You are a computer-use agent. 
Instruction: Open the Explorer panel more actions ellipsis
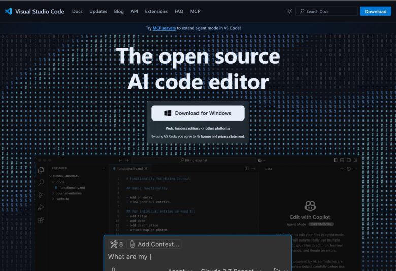click(103, 168)
